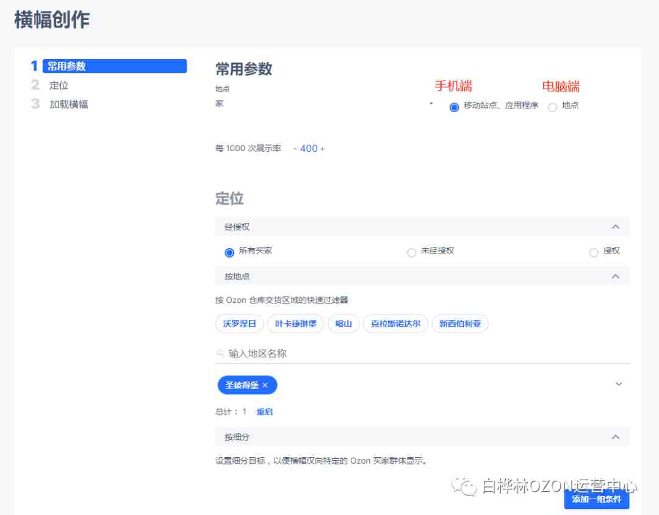
Task: Collapse the 经授权 section
Action: pyautogui.click(x=615, y=227)
